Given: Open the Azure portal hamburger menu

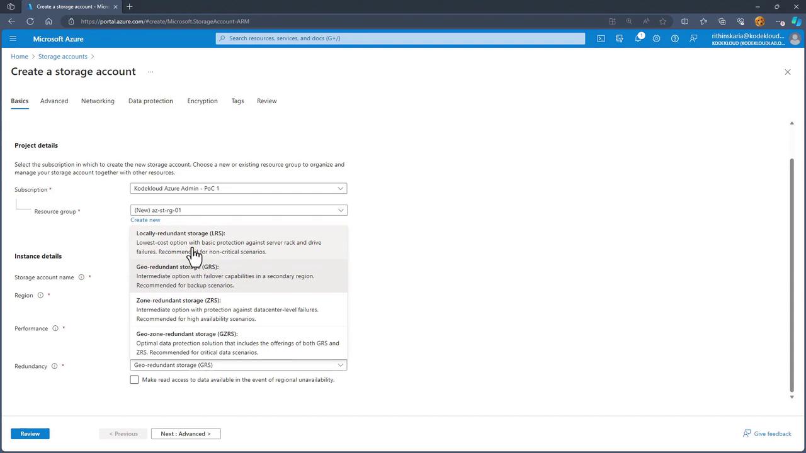Looking at the screenshot, I should point(13,38).
